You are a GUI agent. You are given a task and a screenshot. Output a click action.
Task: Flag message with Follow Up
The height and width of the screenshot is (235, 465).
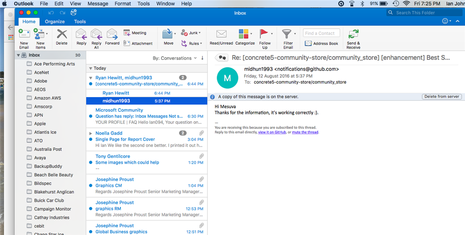pyautogui.click(x=265, y=39)
